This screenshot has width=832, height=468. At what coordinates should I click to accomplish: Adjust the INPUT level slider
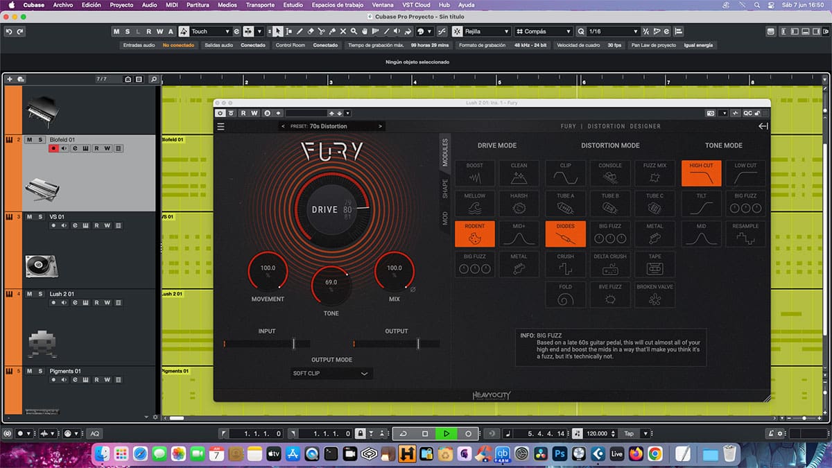(x=266, y=344)
